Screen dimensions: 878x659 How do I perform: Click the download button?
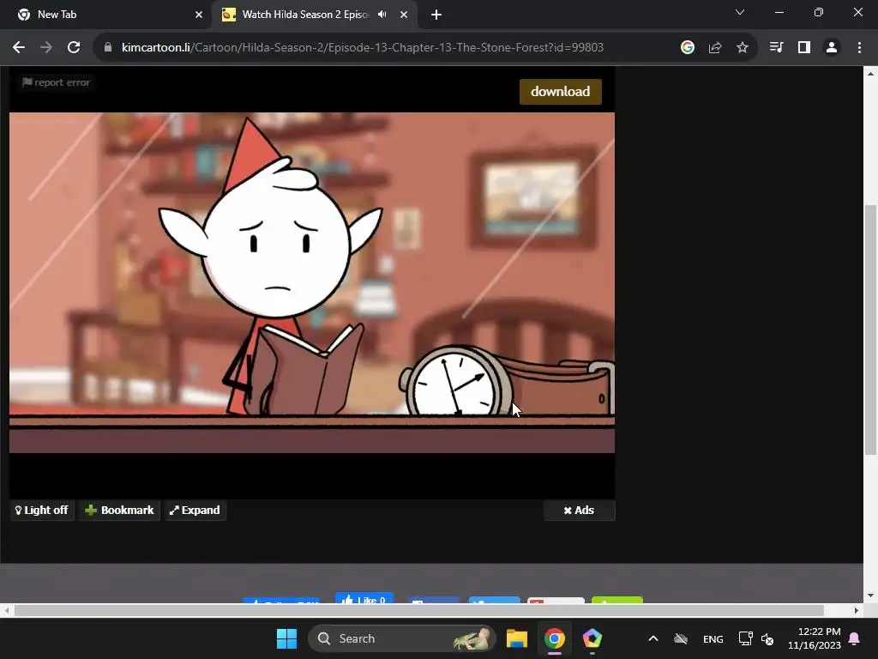pyautogui.click(x=561, y=92)
